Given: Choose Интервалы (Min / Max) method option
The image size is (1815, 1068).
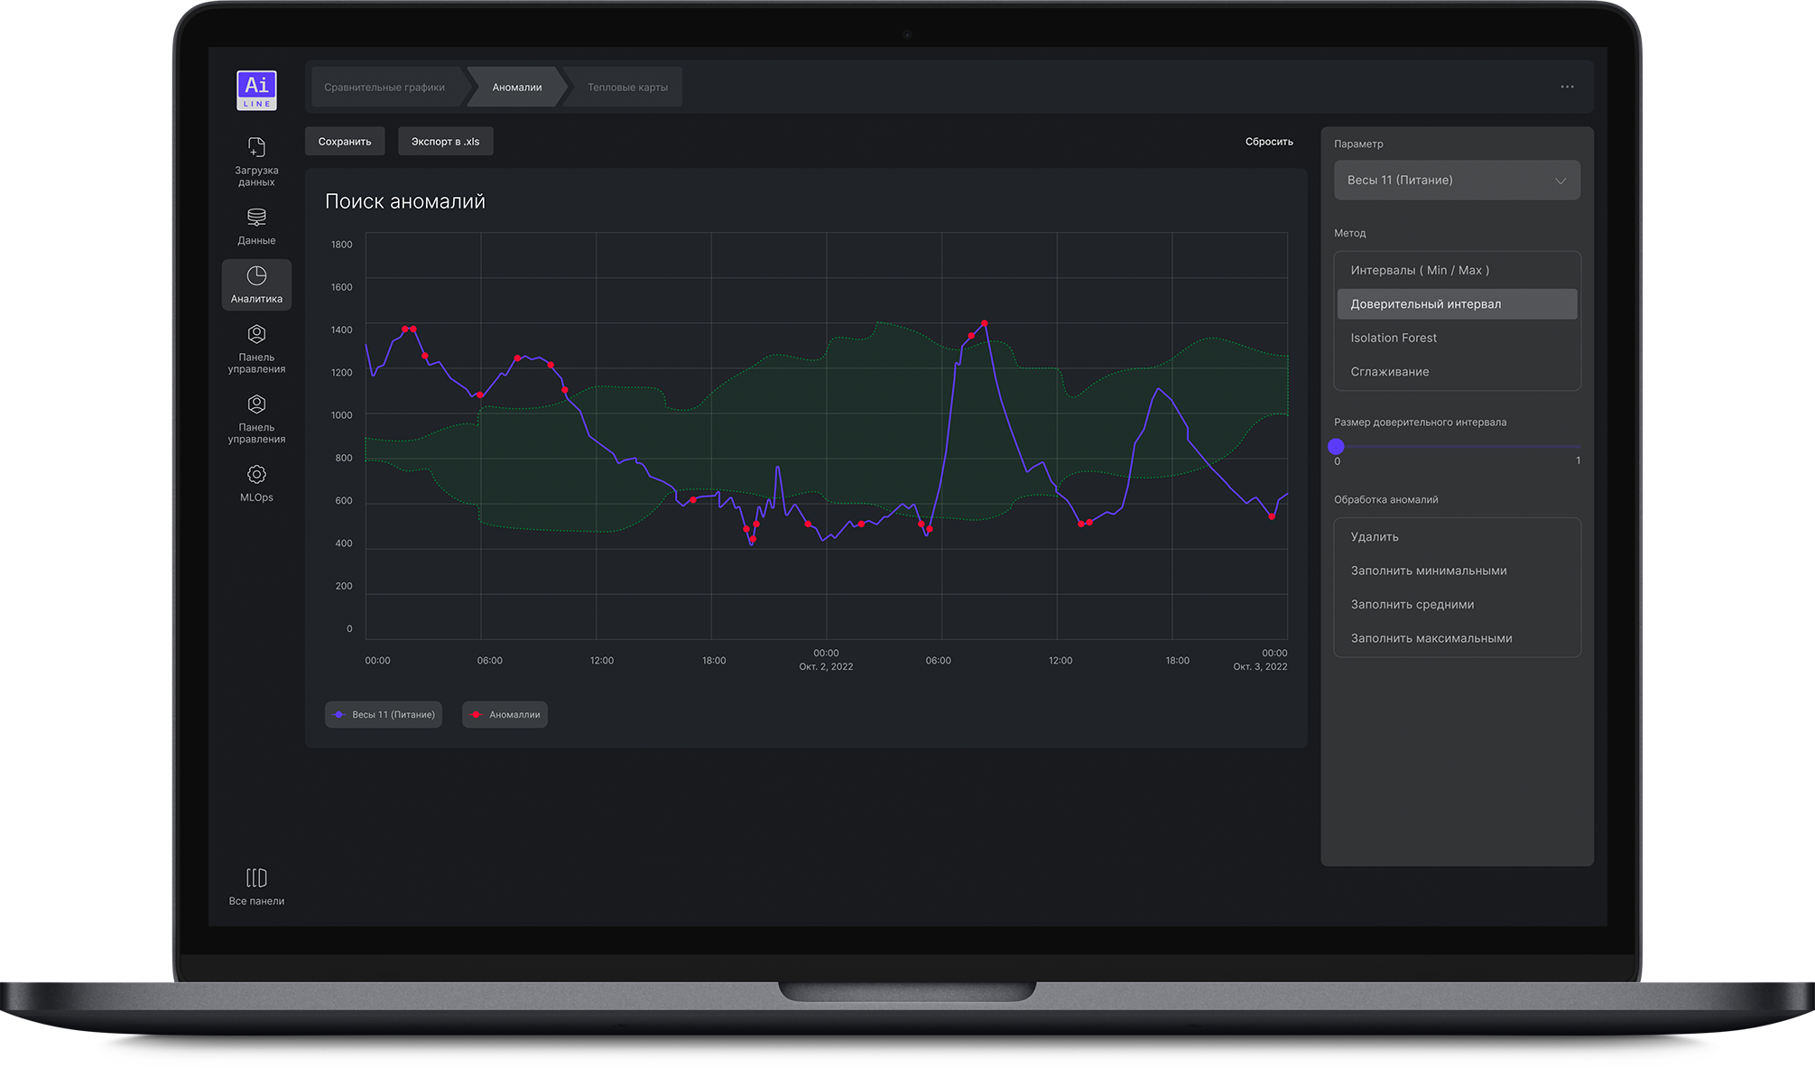Looking at the screenshot, I should click(1419, 270).
